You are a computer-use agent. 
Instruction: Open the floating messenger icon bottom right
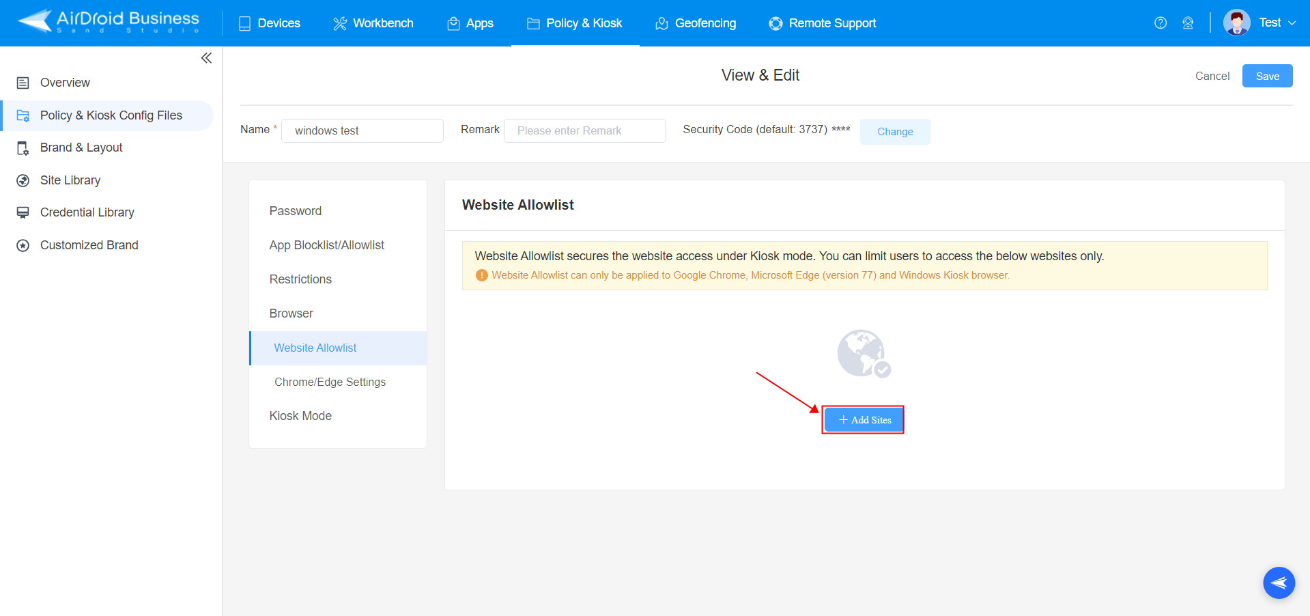tap(1279, 583)
